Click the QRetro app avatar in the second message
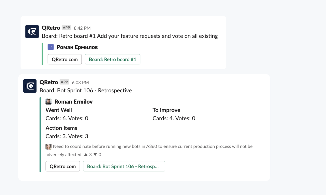This screenshot has width=326, height=195. [30, 86]
